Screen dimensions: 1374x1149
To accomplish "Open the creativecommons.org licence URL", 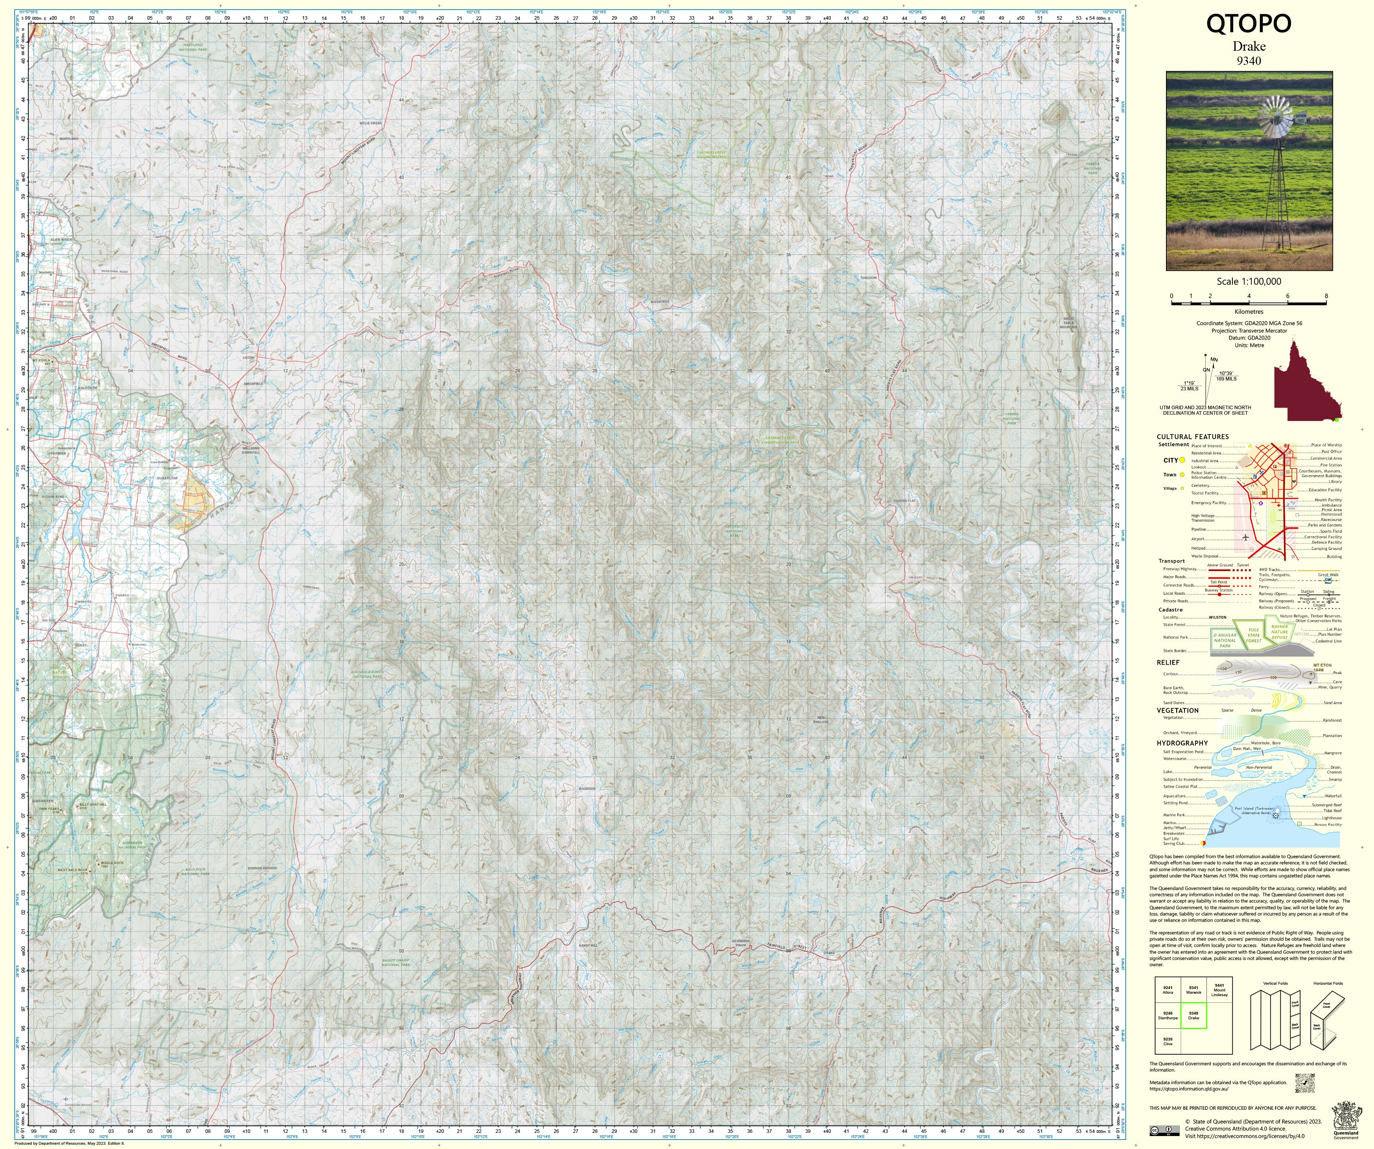I will point(1251,1136).
